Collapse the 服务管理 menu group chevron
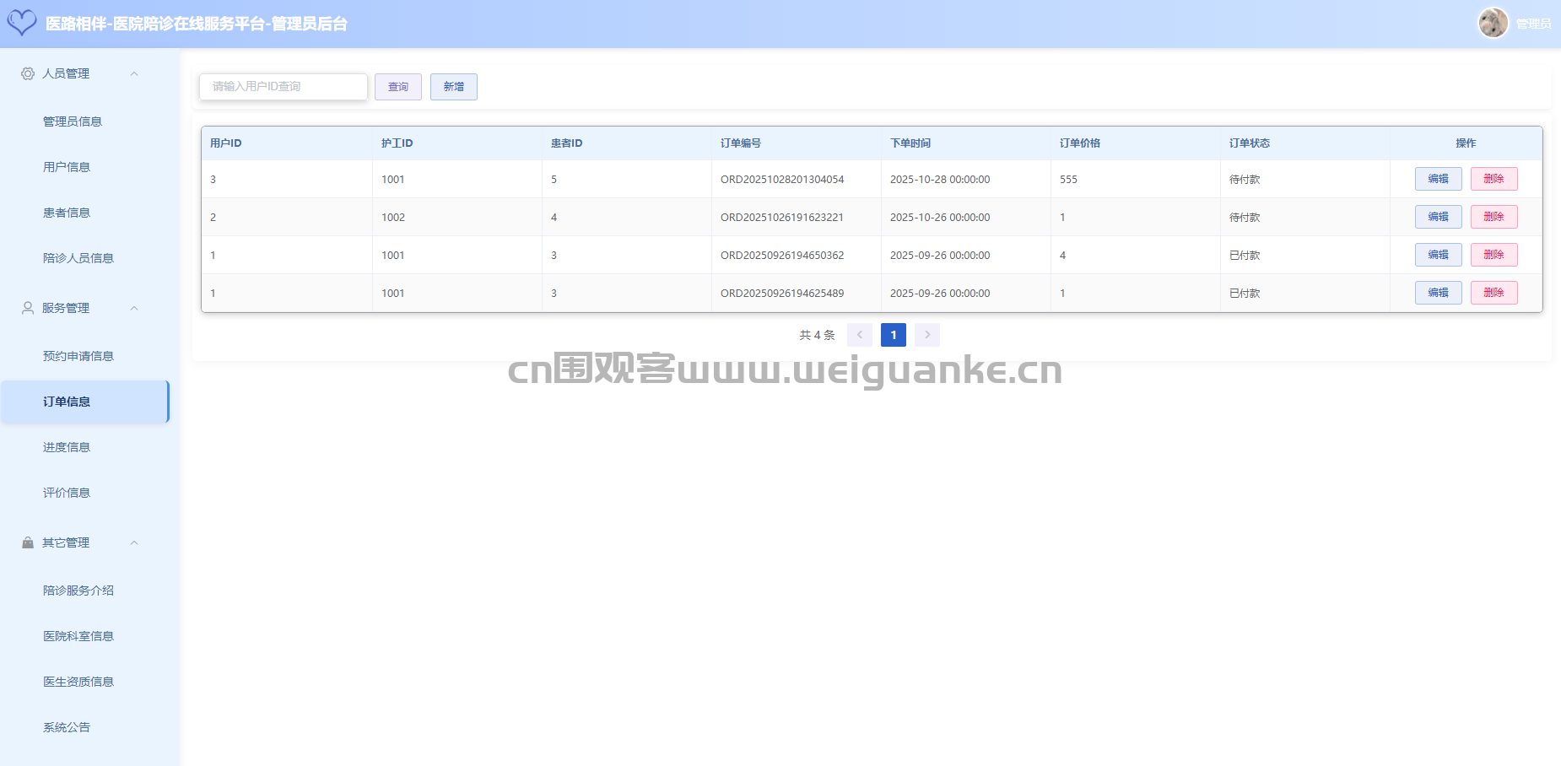This screenshot has height=766, width=1561. pyautogui.click(x=134, y=308)
